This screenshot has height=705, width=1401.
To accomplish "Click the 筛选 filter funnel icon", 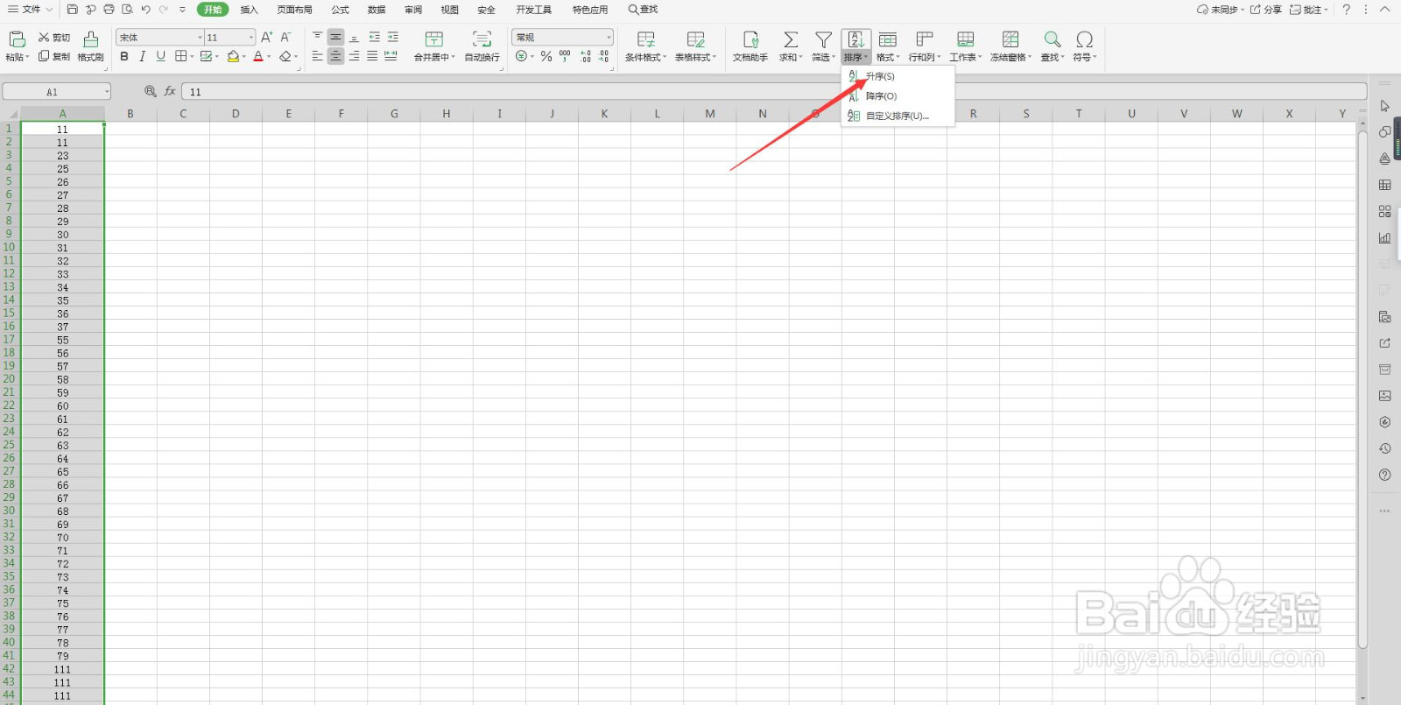I will (823, 39).
